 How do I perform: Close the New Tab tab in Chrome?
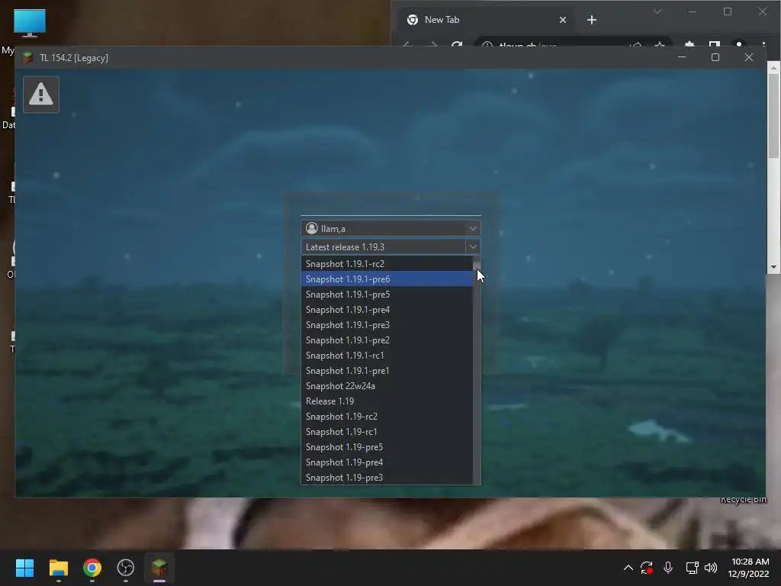pos(563,20)
